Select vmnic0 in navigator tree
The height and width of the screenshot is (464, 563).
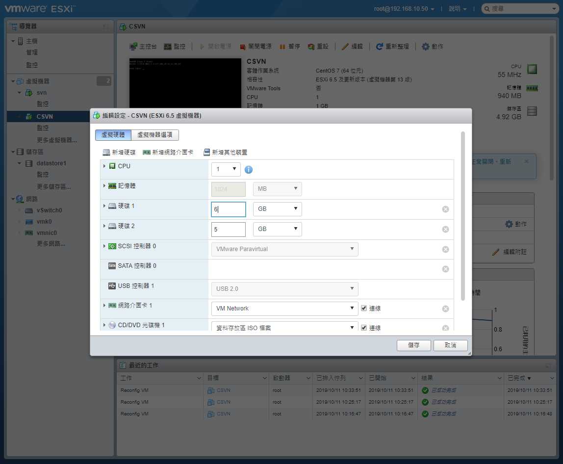47,232
